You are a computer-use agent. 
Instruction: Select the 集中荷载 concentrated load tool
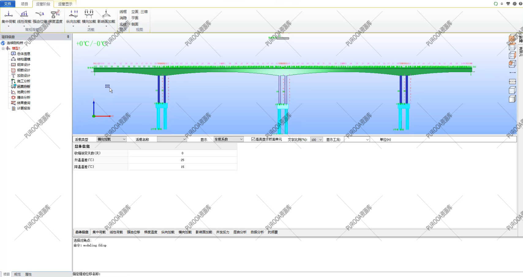pos(9,17)
